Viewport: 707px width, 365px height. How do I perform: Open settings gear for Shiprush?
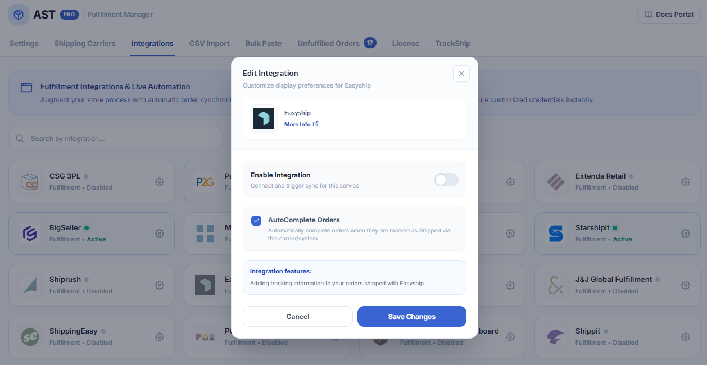pyautogui.click(x=160, y=285)
